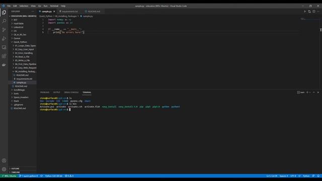Open the Help menu
The height and width of the screenshot is (181, 322).
click(63, 6)
